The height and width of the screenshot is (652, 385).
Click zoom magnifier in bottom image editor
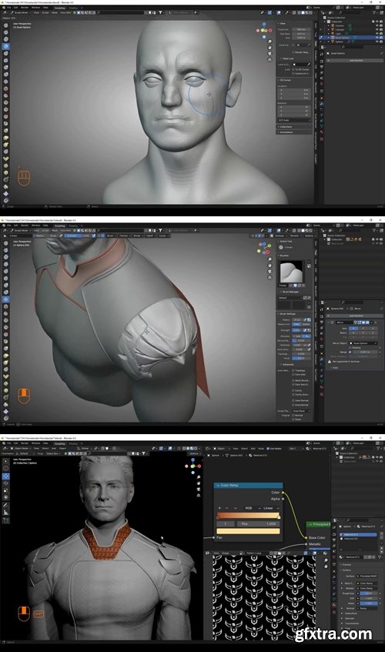(x=326, y=560)
